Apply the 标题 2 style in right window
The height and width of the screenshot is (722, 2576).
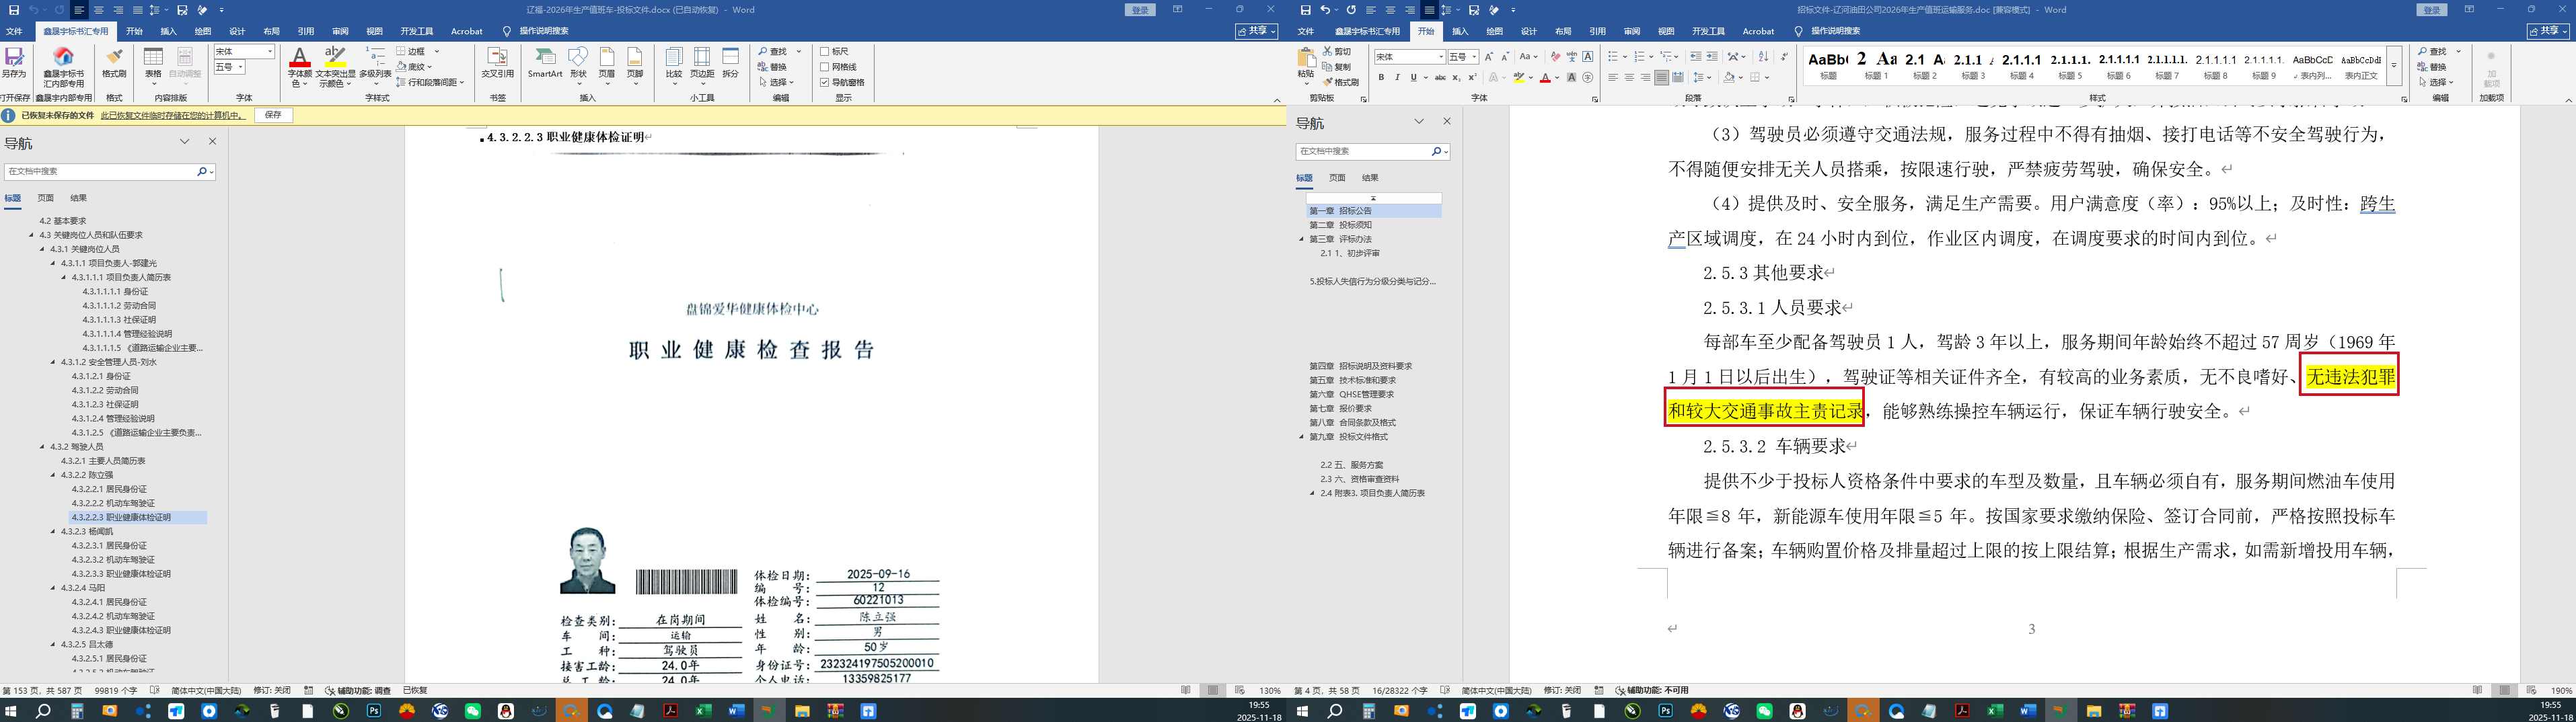click(x=1925, y=66)
